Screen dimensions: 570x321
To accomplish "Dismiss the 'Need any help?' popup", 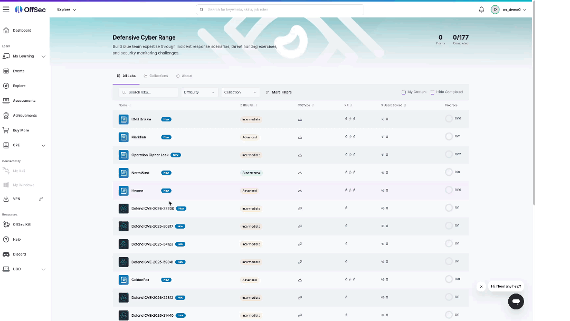I will tap(481, 287).
